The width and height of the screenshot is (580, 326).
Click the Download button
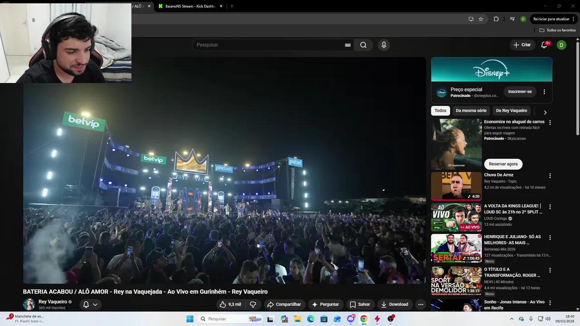click(x=395, y=304)
